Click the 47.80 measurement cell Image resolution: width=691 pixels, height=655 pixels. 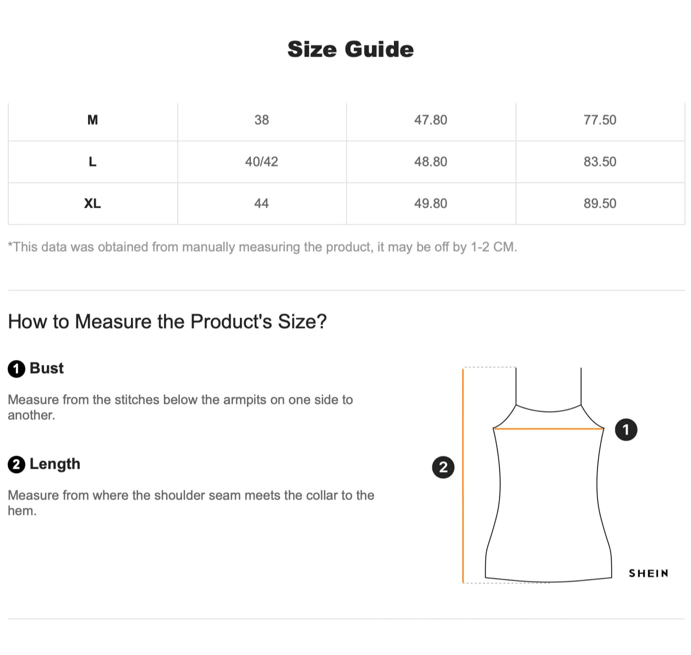pyautogui.click(x=430, y=120)
